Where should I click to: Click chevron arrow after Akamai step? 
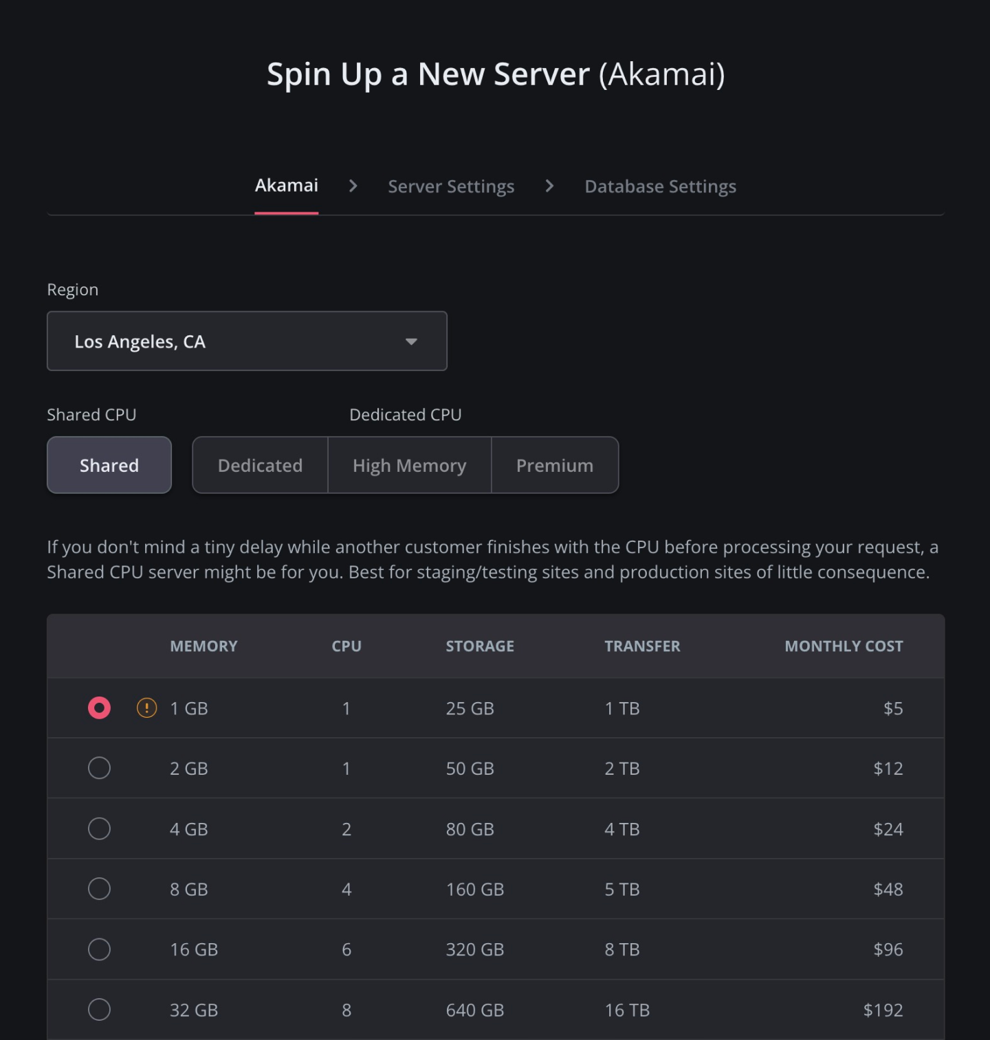point(353,186)
